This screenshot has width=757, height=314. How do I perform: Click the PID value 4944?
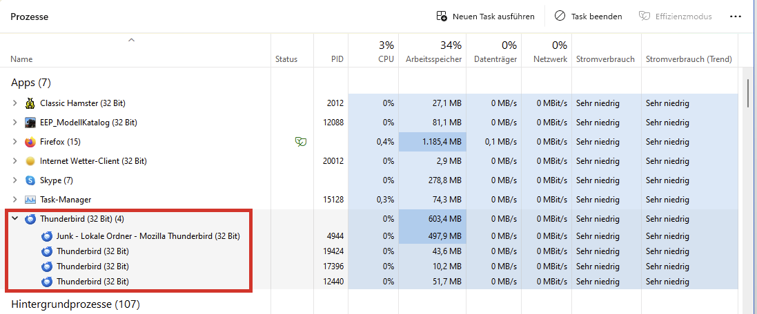click(x=335, y=236)
